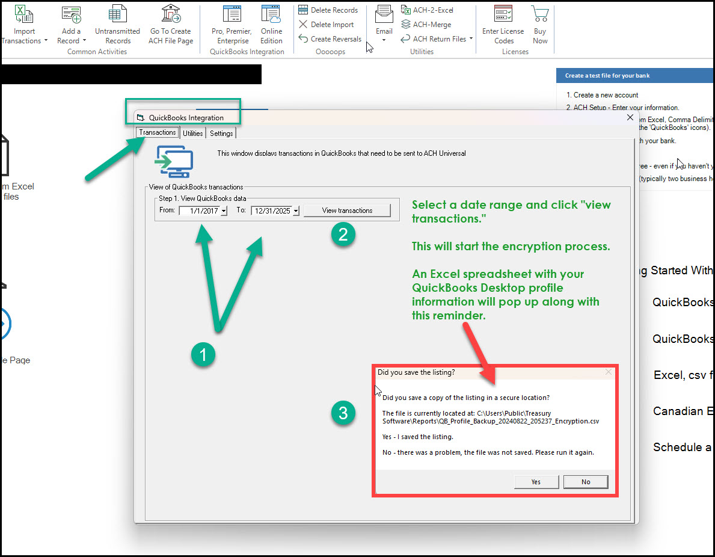Click the computer transfer icon in dialog
Viewport: 715px width, 557px height.
(x=174, y=161)
